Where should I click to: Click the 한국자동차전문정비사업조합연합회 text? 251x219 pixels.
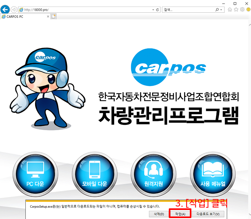[x=168, y=97]
